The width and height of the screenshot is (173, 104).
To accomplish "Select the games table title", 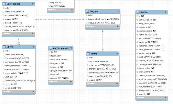I will 144,12.
